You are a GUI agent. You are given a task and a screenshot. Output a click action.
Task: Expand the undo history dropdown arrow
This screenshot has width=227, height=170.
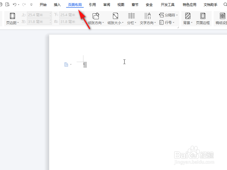(18, 5)
